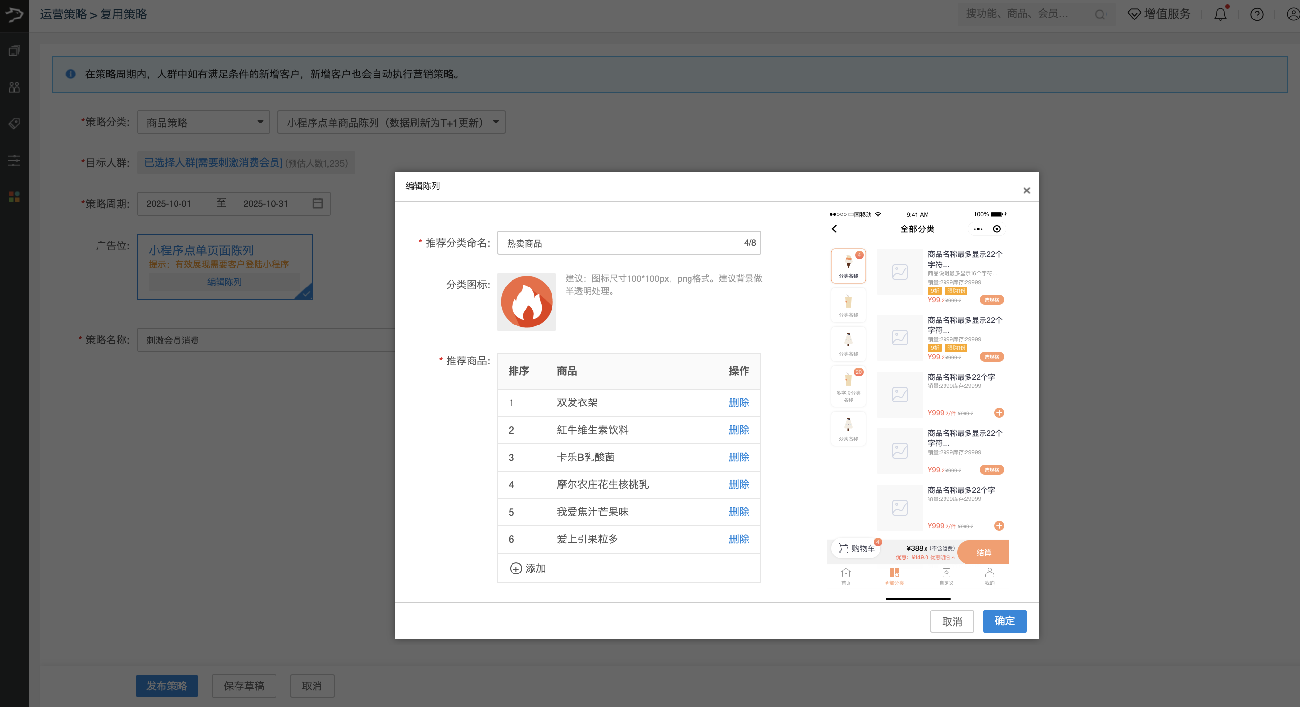Open the members icon in sidebar
This screenshot has width=1300, height=707.
point(14,87)
